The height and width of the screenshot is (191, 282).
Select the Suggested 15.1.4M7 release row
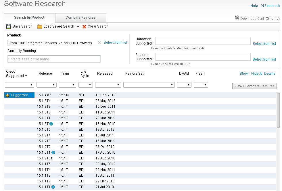coord(140,95)
